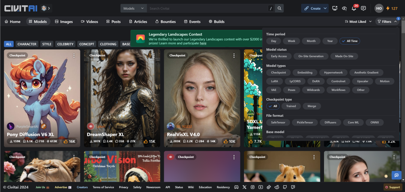Click the Support button in footer

[392, 187]
